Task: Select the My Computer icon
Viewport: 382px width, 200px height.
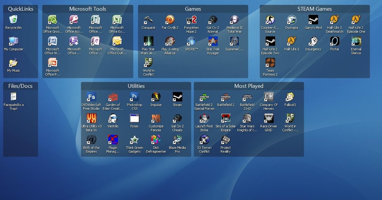Action: tap(13, 41)
